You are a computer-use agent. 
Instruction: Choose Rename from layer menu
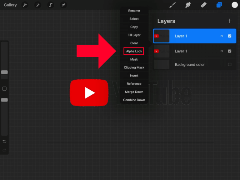pyautogui.click(x=134, y=11)
